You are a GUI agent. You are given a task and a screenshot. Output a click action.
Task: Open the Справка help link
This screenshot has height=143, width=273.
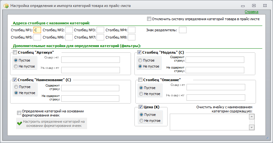[x=252, y=12]
